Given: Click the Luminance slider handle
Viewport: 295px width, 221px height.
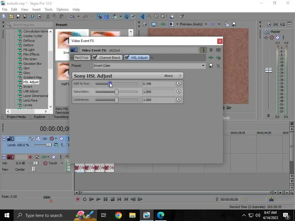Looking at the screenshot, I should tap(116, 100).
